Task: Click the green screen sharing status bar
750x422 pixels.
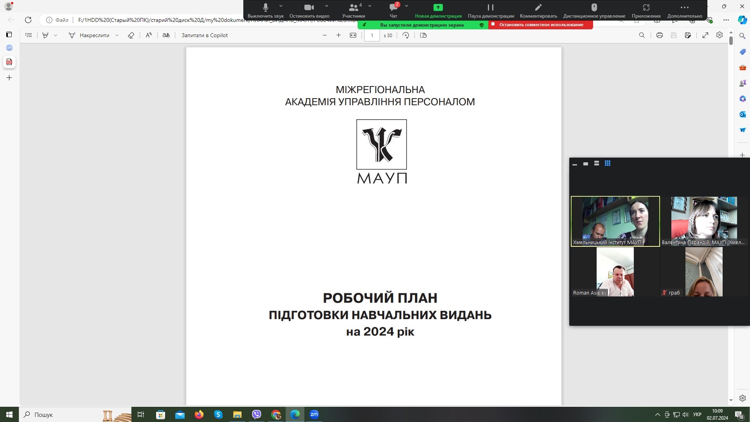Action: tap(423, 25)
